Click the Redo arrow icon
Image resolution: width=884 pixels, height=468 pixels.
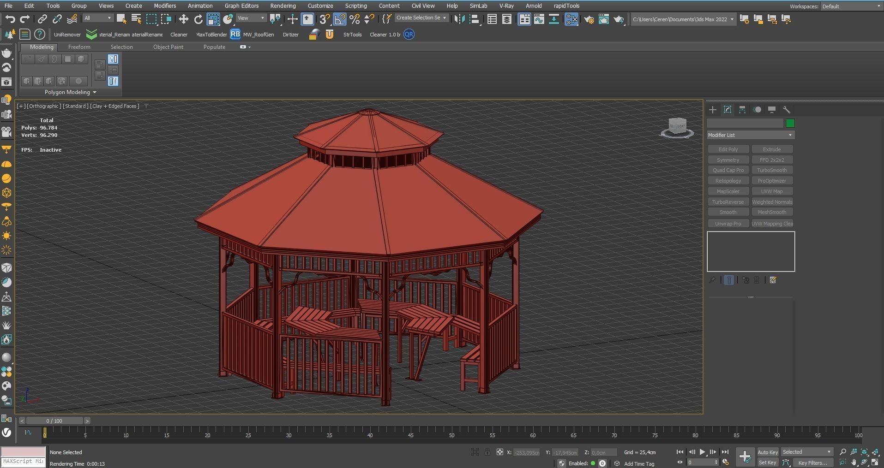pyautogui.click(x=25, y=19)
